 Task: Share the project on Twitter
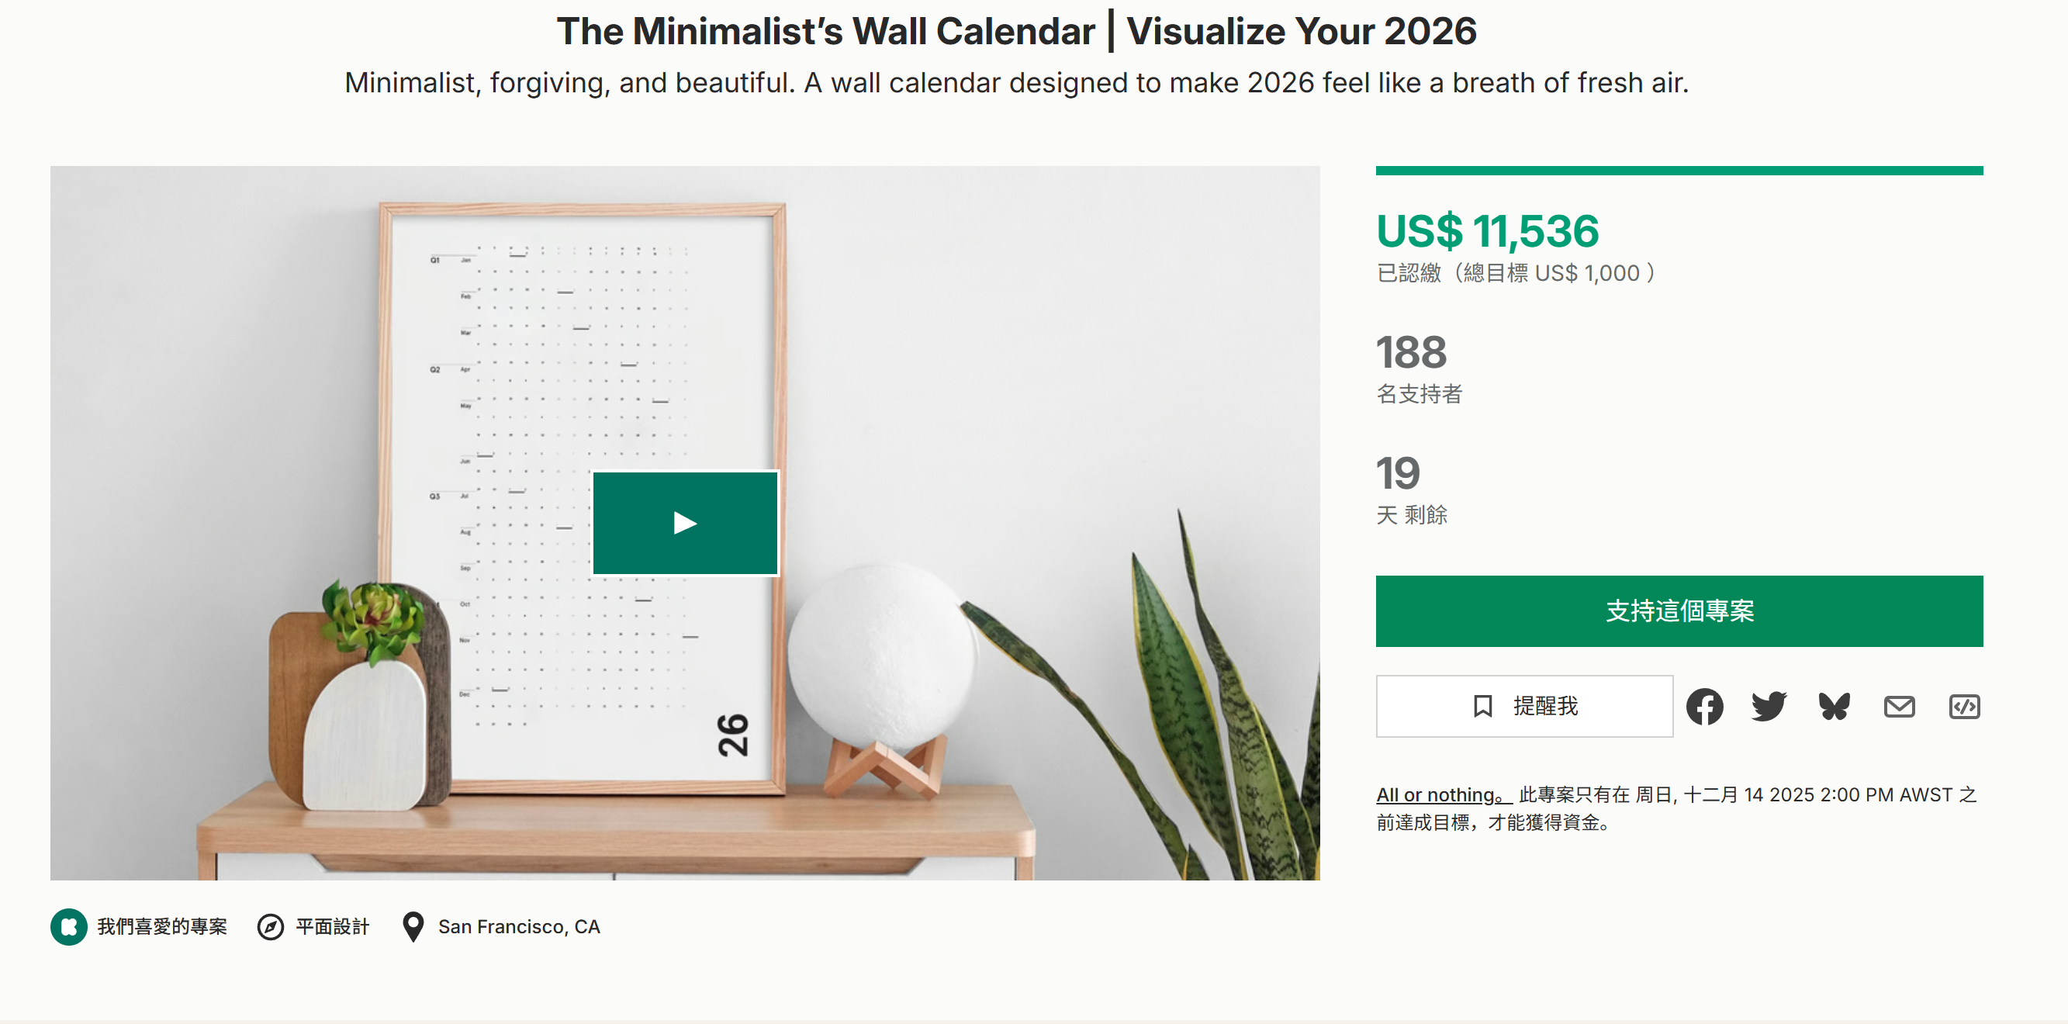pyautogui.click(x=1769, y=707)
